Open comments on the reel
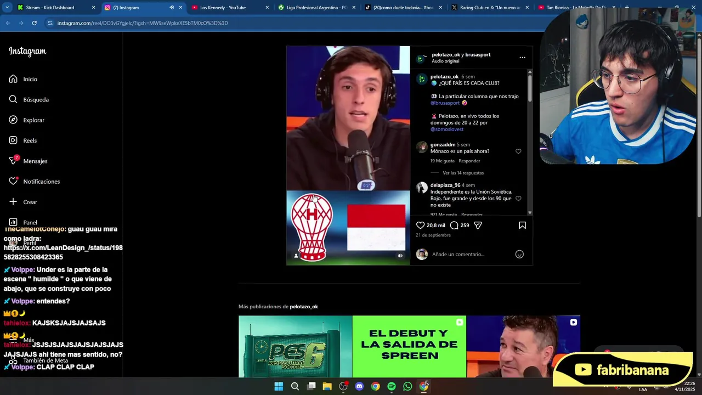702x395 pixels. (x=454, y=225)
